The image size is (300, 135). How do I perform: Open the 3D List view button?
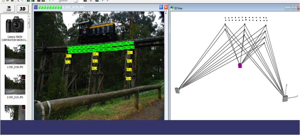(9, 9)
